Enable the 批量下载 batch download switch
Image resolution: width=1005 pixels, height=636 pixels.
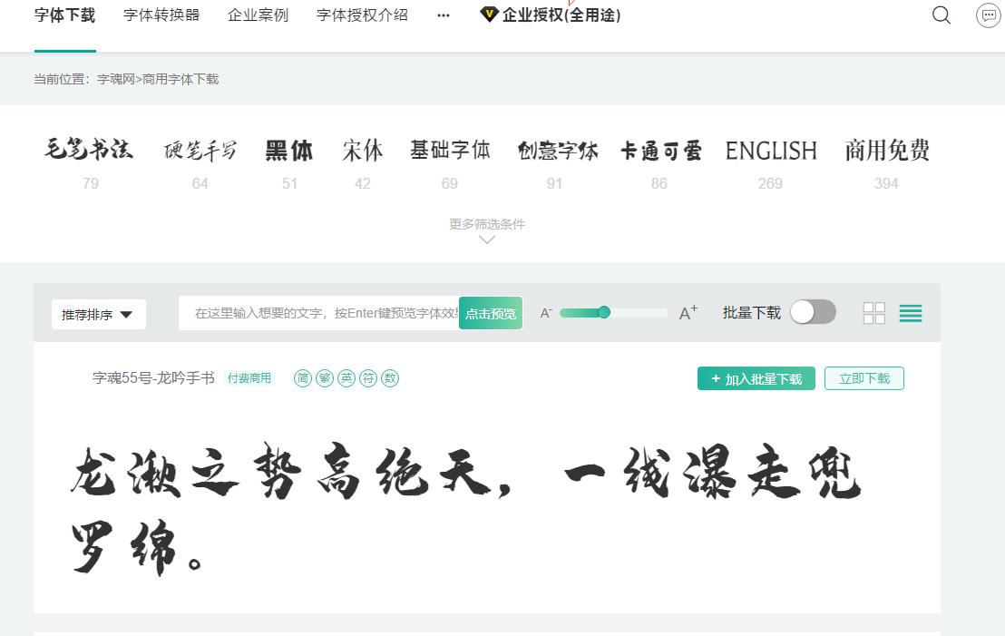coord(812,312)
